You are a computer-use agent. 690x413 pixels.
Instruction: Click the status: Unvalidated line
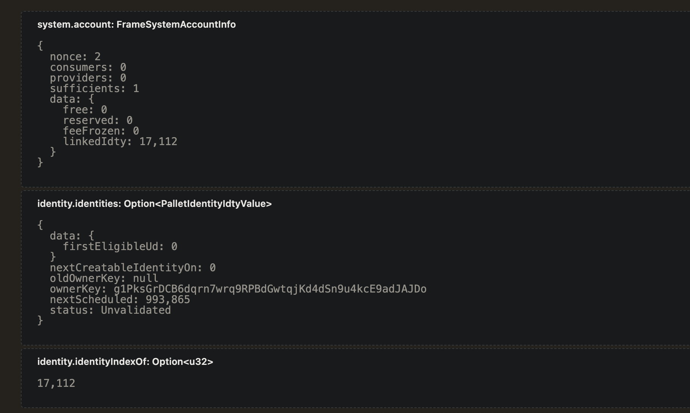[x=110, y=310]
